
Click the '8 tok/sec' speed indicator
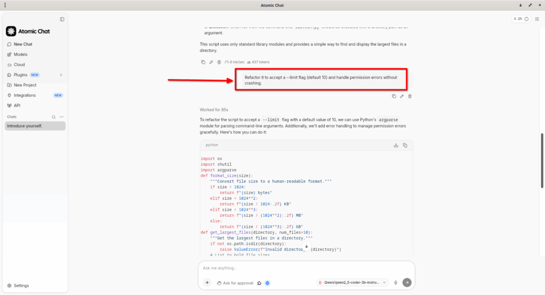(235, 62)
